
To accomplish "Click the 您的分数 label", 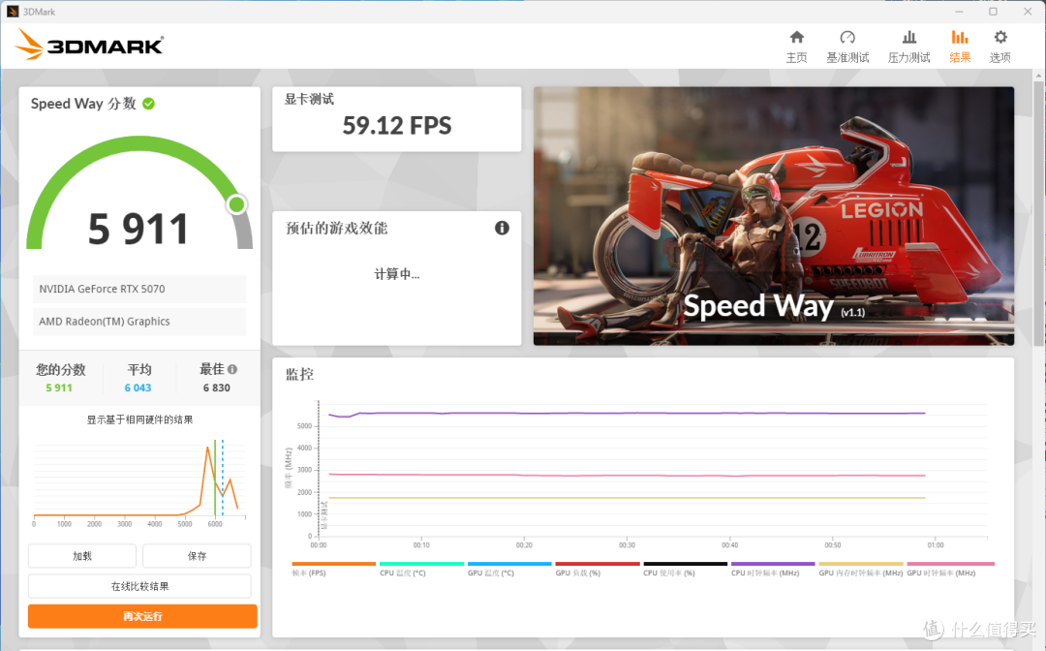I will pos(61,369).
